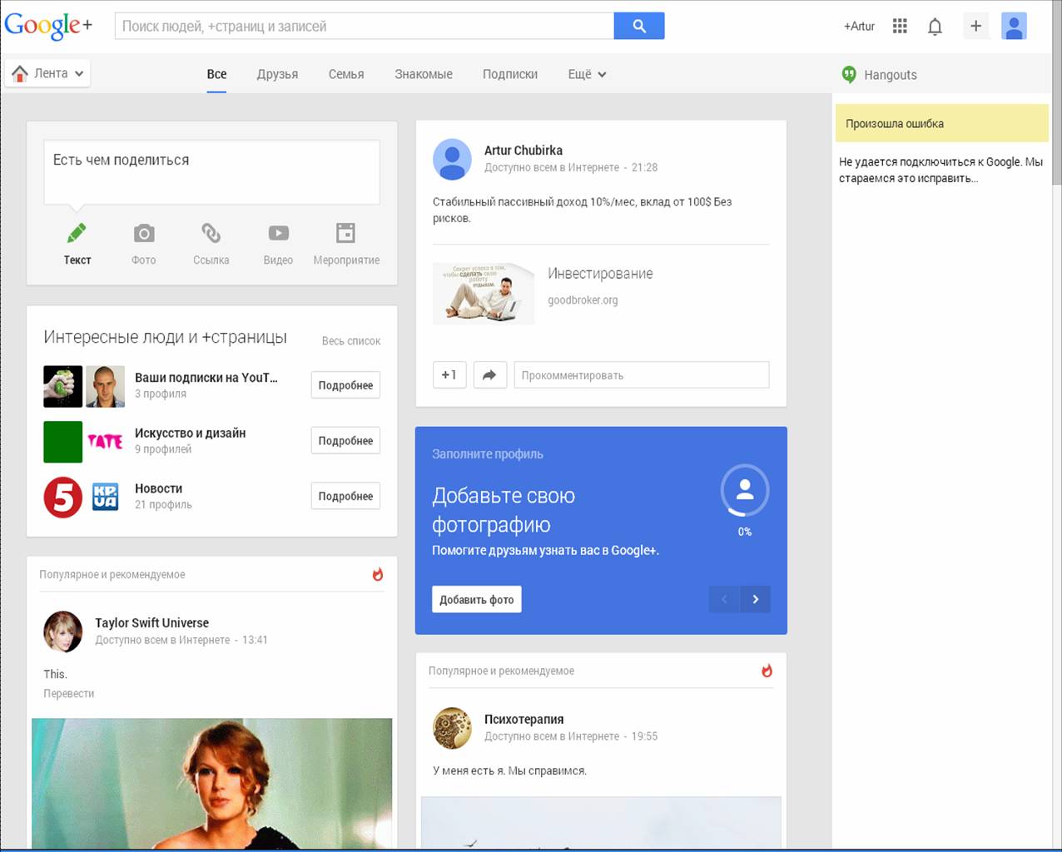Open the account avatar menu

click(1013, 26)
